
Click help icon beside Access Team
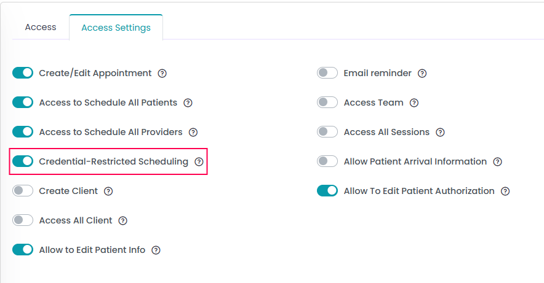pyautogui.click(x=414, y=103)
